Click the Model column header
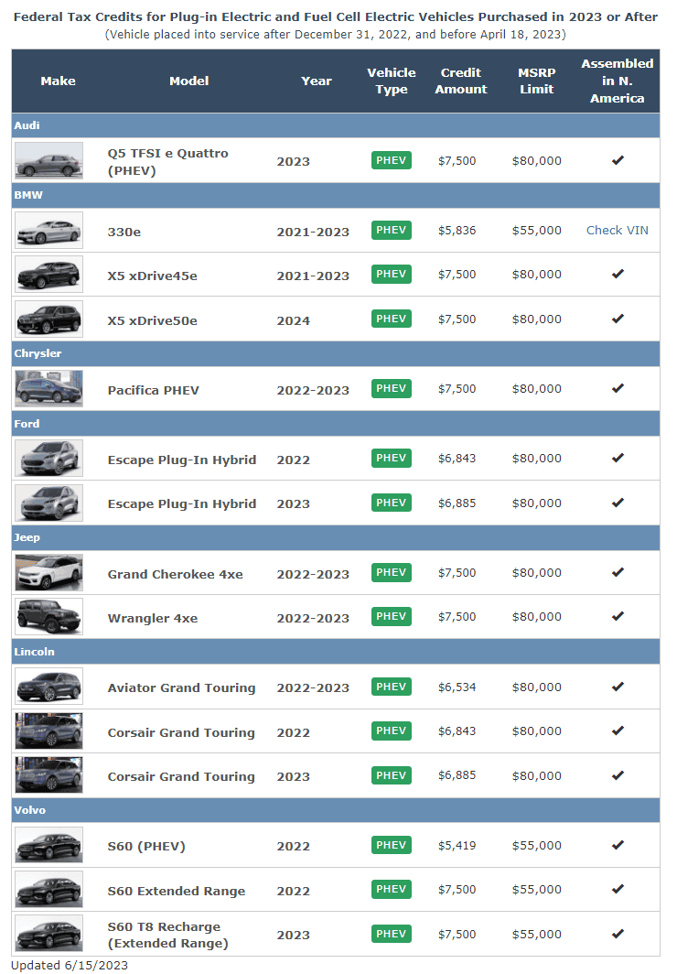The image size is (677, 974). click(189, 81)
